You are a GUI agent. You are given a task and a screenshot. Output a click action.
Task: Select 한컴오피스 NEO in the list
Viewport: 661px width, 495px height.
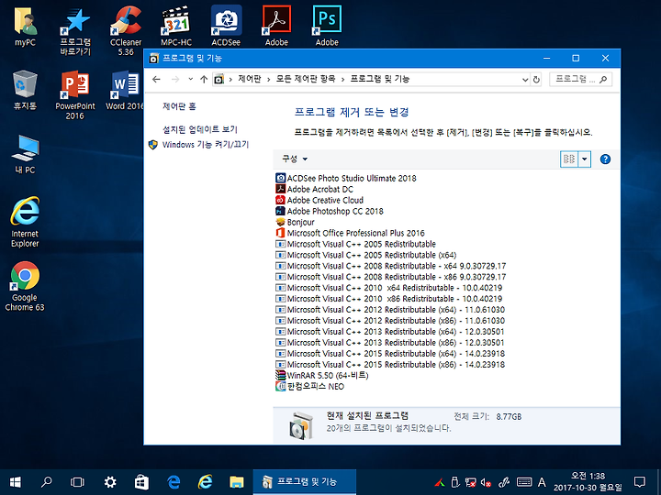310,387
